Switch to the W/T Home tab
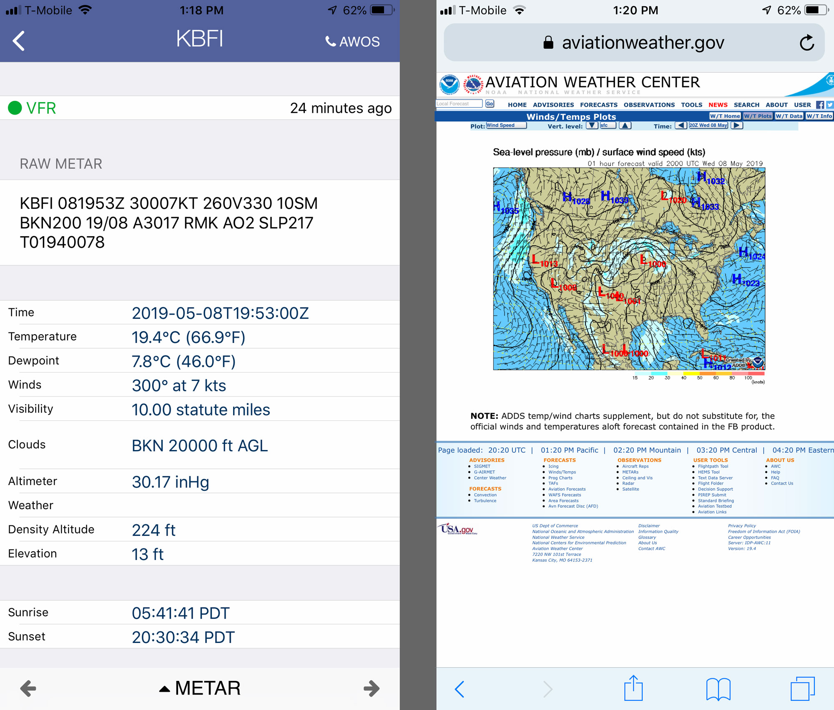Viewport: 834px width, 710px height. 725,116
